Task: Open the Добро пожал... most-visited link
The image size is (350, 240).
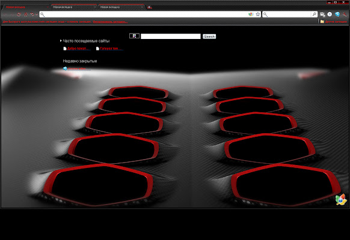Action: coord(77,49)
